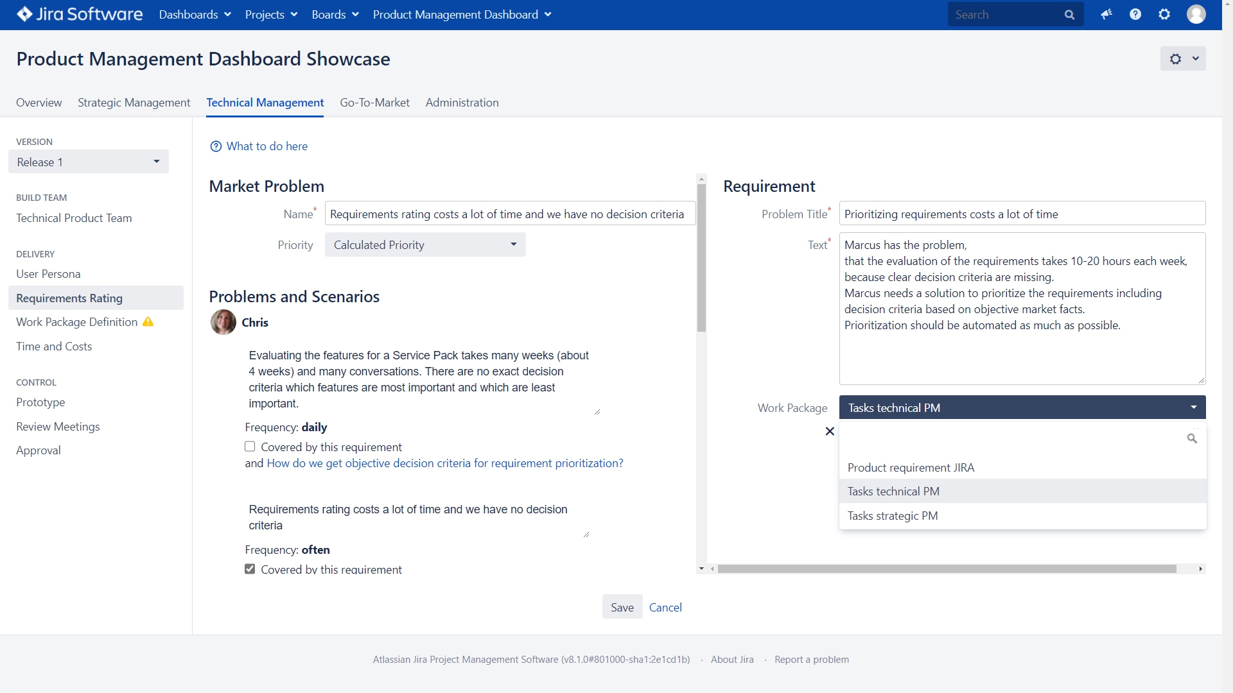Open the objective decision criteria question link
The height and width of the screenshot is (693, 1233).
pos(445,463)
